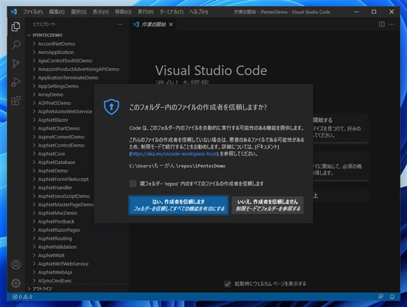Select the AspNetWebApi folder
Image resolution: width=407 pixels, height=307 pixels.
click(x=55, y=272)
